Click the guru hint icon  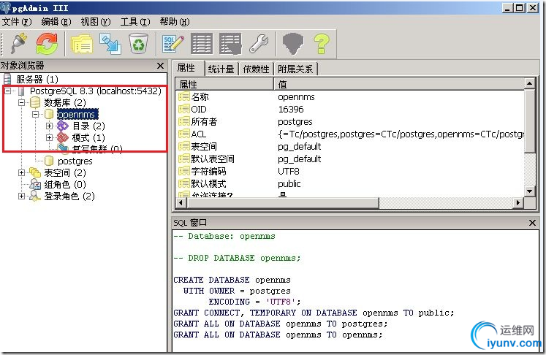point(293,44)
